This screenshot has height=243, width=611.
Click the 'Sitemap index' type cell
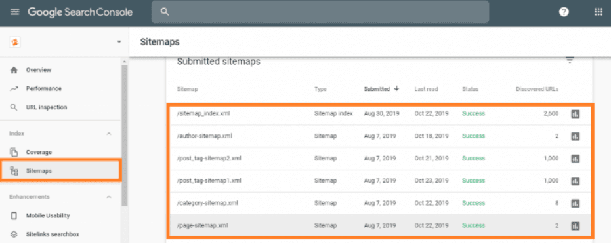tap(333, 113)
